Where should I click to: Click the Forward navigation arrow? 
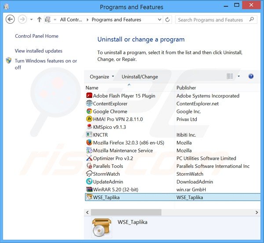point(22,19)
